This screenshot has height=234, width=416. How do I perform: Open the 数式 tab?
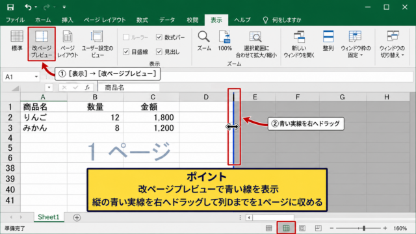[142, 20]
